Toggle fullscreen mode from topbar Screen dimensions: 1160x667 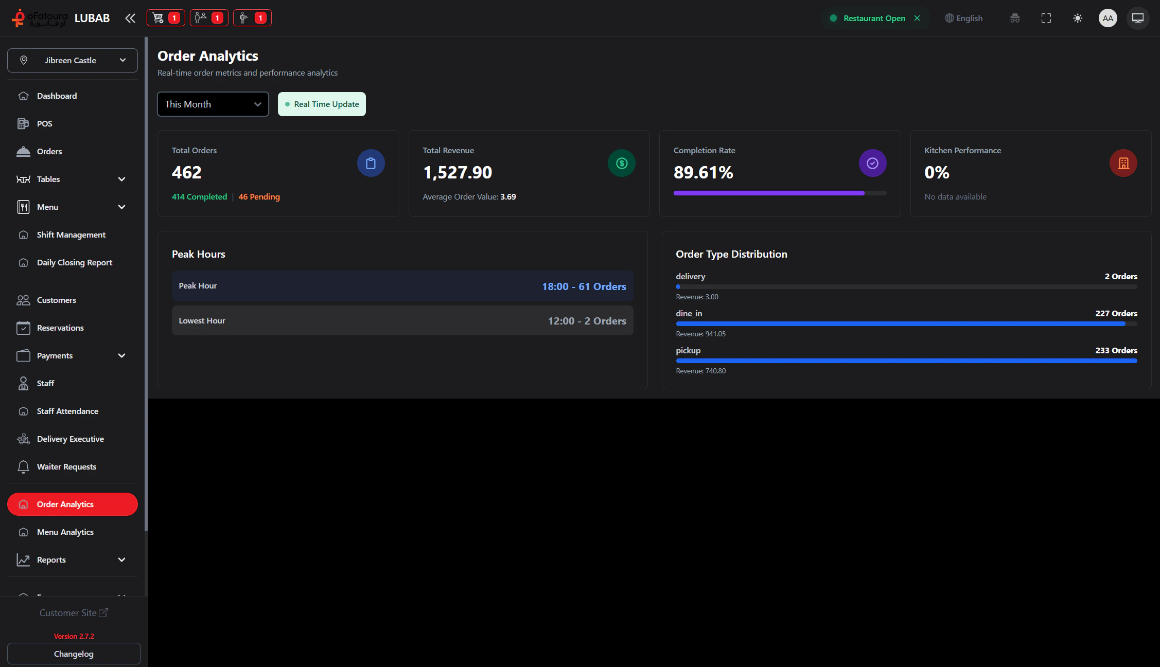pyautogui.click(x=1046, y=18)
